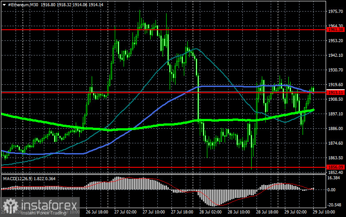Image resolution: width=346 pixels, height=217 pixels.
Task: Click the 1953.20 price scale value
Action: (336, 41)
